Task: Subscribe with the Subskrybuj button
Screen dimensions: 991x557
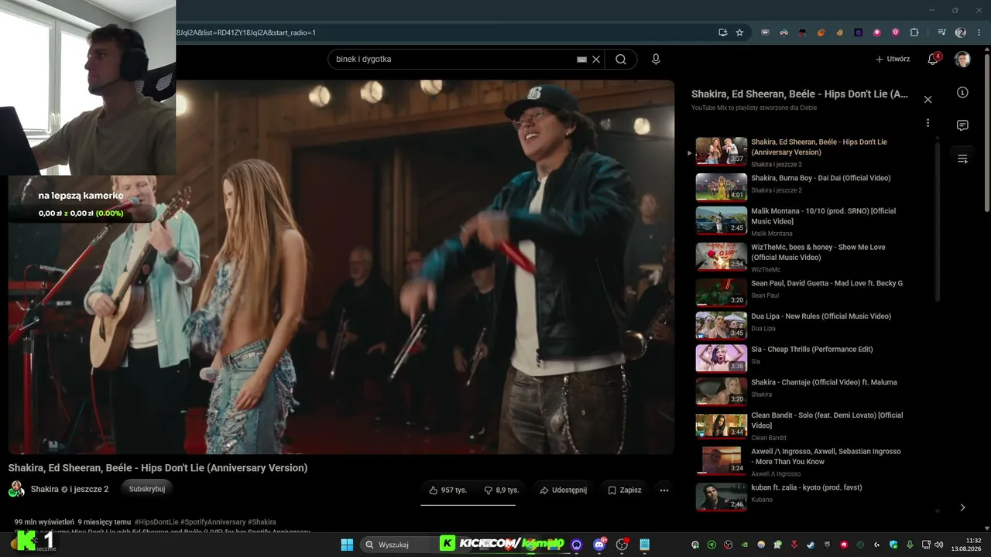Action: pos(146,489)
